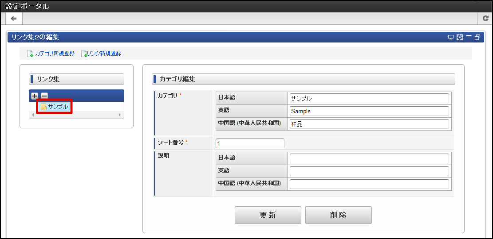The image size is (493, 239).
Task: Click the new link document icon
Action: tap(84, 54)
